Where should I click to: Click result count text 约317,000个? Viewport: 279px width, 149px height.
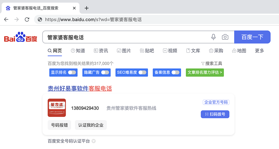pyautogui.click(x=102, y=63)
